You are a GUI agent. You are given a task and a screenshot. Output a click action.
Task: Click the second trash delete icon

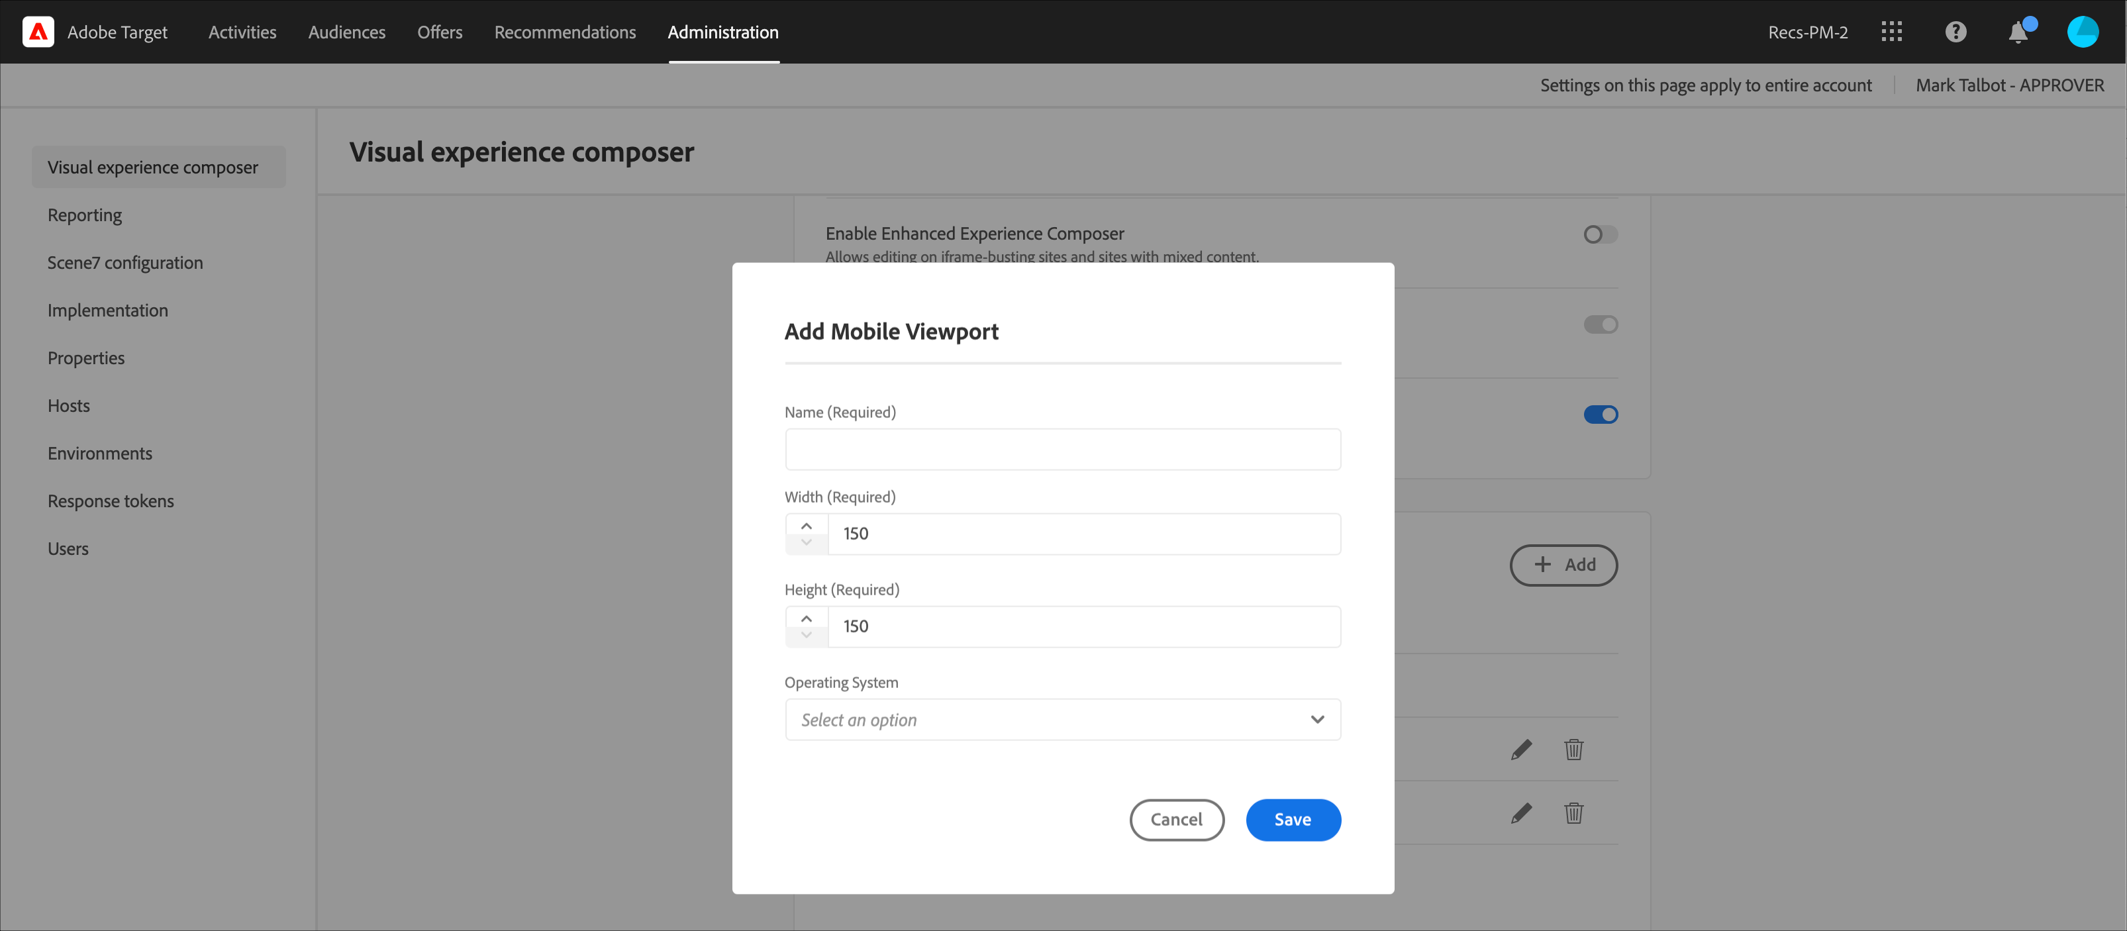(x=1574, y=813)
